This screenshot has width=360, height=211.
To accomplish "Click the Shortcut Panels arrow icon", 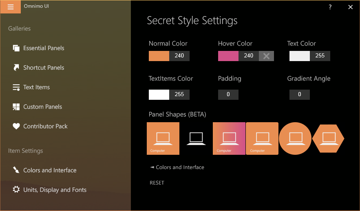I will pos(16,68).
